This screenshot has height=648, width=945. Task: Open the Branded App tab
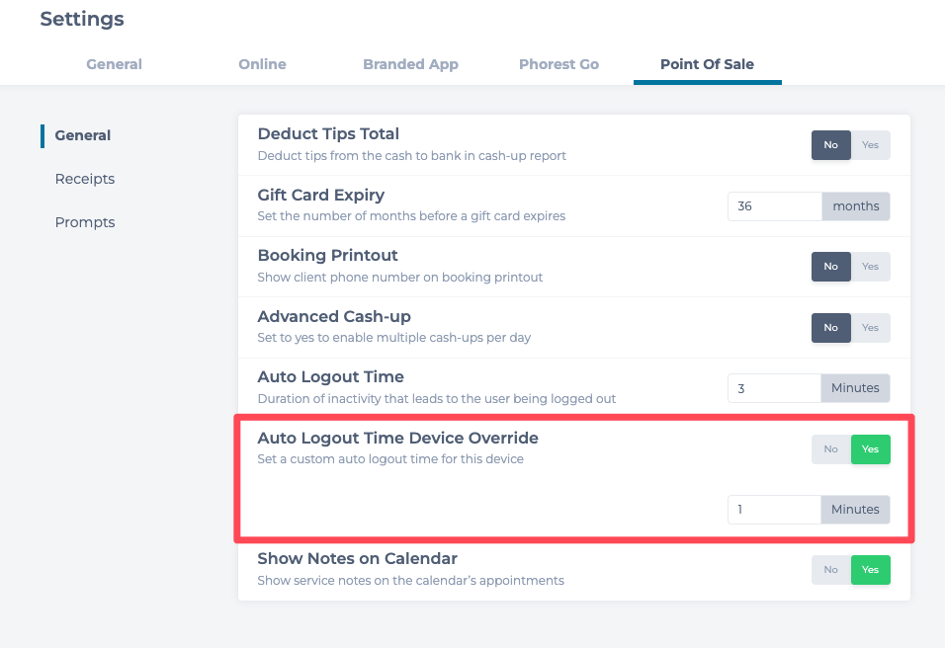pos(410,64)
